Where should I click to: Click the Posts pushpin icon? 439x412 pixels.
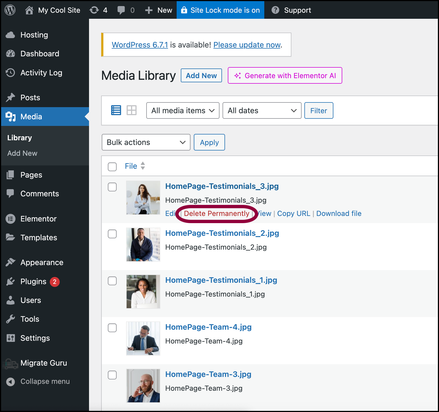[11, 97]
